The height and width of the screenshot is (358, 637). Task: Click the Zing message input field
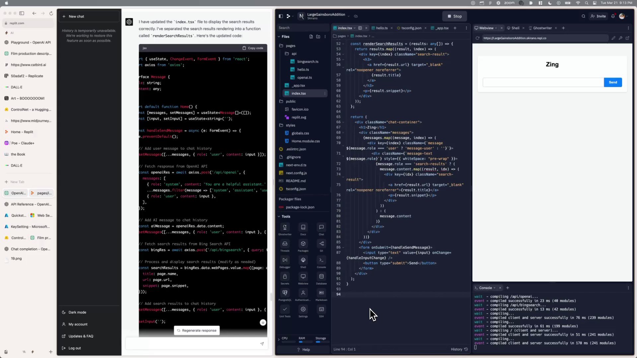[543, 82]
